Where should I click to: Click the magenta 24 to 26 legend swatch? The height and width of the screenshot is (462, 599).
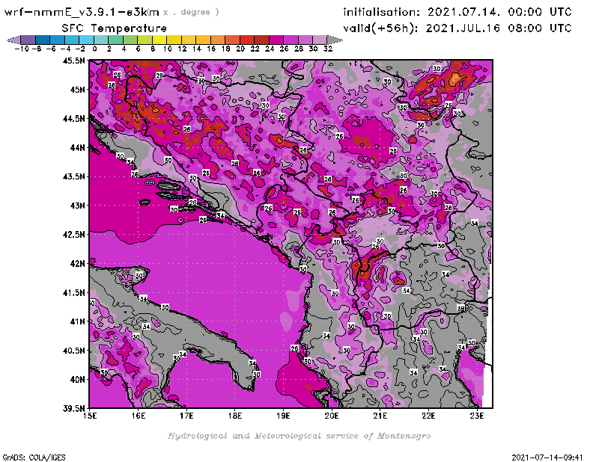pyautogui.click(x=276, y=40)
